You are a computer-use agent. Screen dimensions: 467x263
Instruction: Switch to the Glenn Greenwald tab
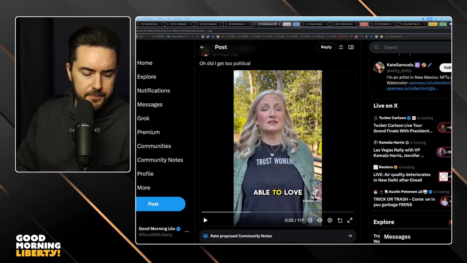209,24
